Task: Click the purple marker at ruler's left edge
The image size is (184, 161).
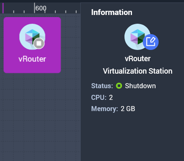Action: point(3,8)
